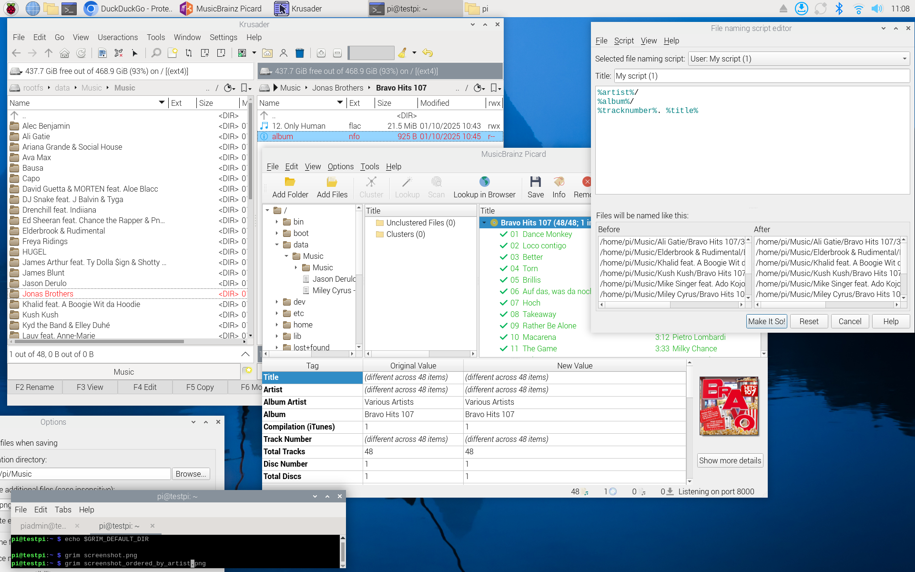Open the Useractions menu in Krusader
915x572 pixels.
pyautogui.click(x=117, y=37)
